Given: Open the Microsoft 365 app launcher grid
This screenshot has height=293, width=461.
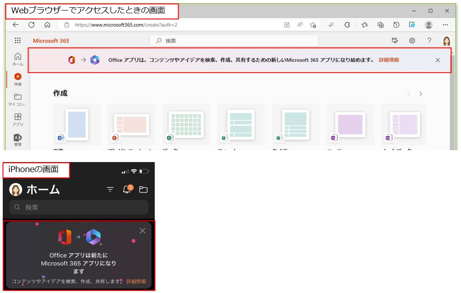Looking at the screenshot, I should (17, 40).
